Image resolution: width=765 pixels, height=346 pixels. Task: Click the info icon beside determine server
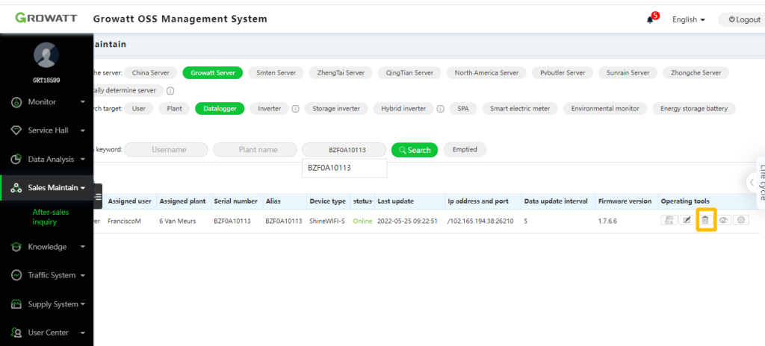coord(170,91)
